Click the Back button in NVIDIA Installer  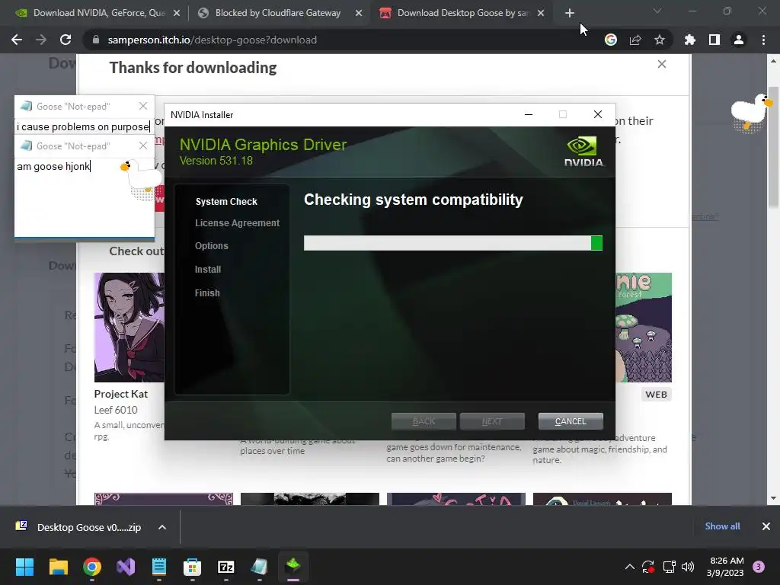click(x=424, y=421)
